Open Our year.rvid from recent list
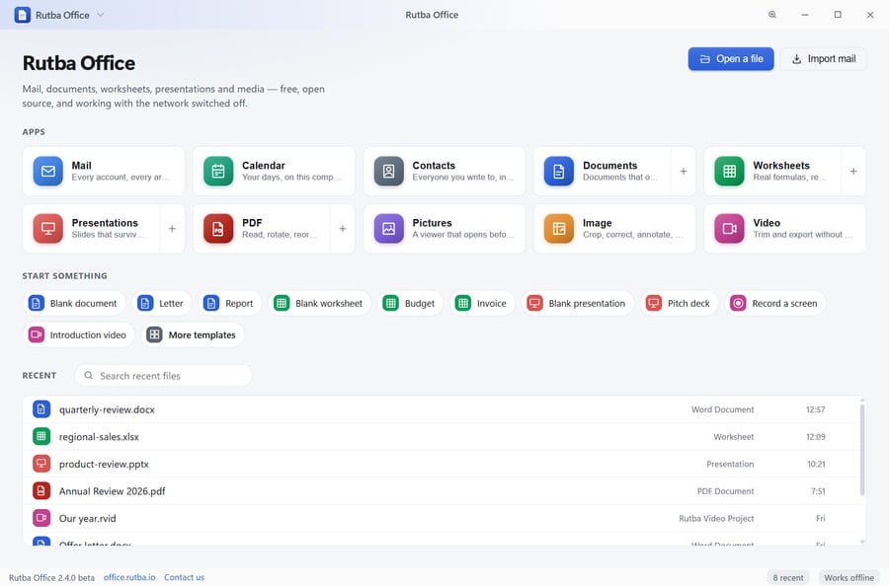 (442, 518)
